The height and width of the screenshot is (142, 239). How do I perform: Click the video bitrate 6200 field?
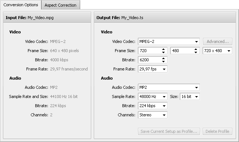pyautogui.click(x=149, y=60)
